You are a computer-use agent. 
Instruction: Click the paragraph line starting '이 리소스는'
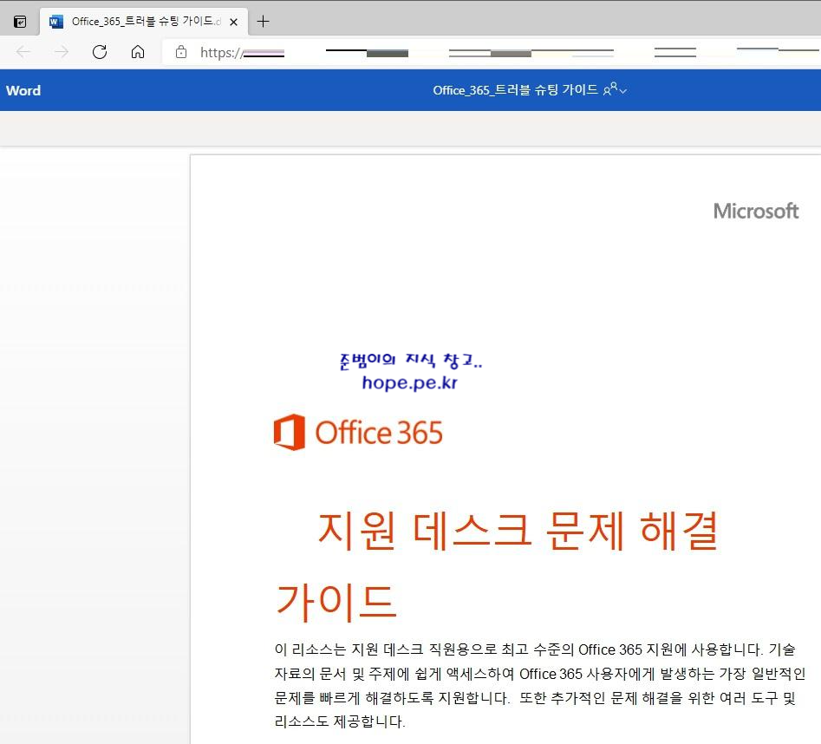pos(535,649)
